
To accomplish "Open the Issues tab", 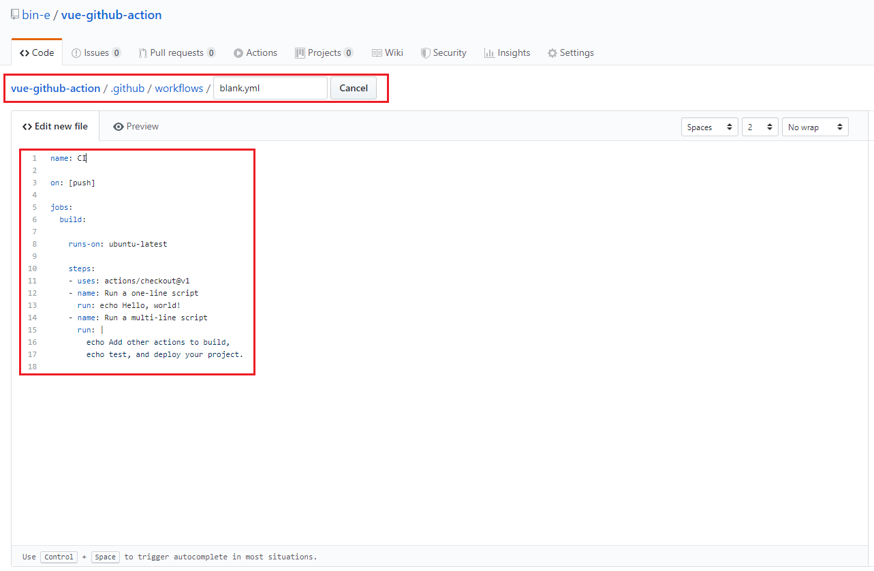I will click(x=96, y=52).
